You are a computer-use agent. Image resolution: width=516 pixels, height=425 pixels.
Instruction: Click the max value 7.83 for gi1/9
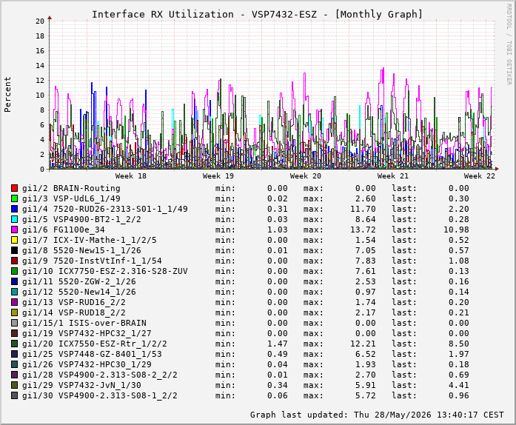366,261
